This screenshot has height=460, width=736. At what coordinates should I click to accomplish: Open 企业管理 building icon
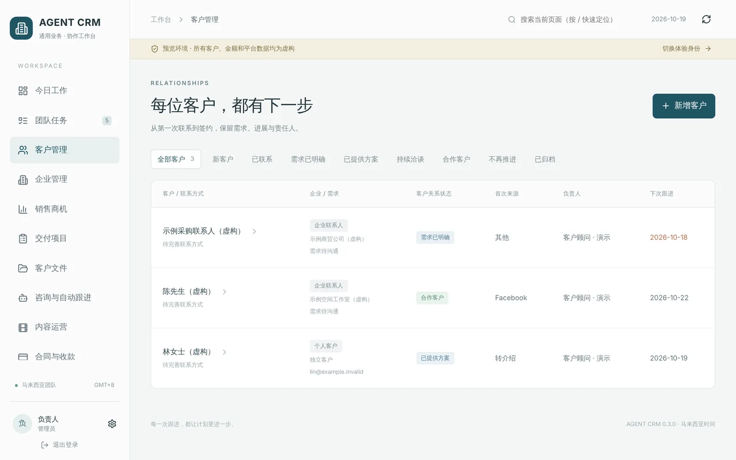pos(23,179)
